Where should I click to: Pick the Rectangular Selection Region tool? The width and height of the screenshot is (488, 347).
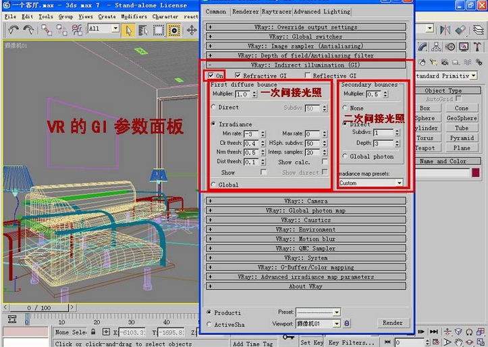click(159, 30)
